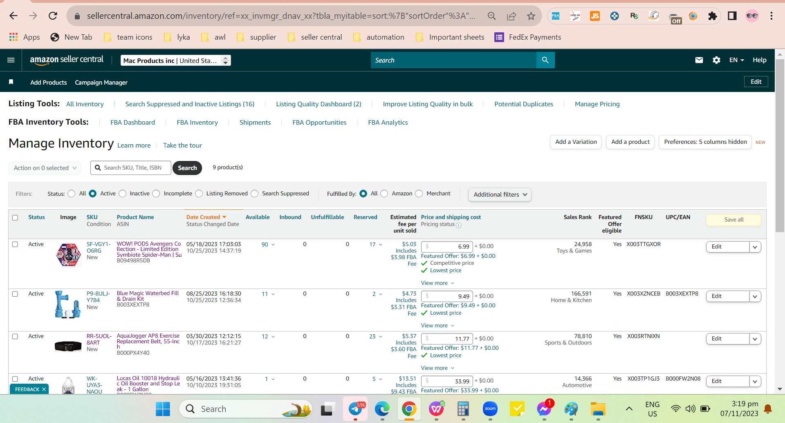
Task: Open the Shipments tool
Action: (255, 122)
